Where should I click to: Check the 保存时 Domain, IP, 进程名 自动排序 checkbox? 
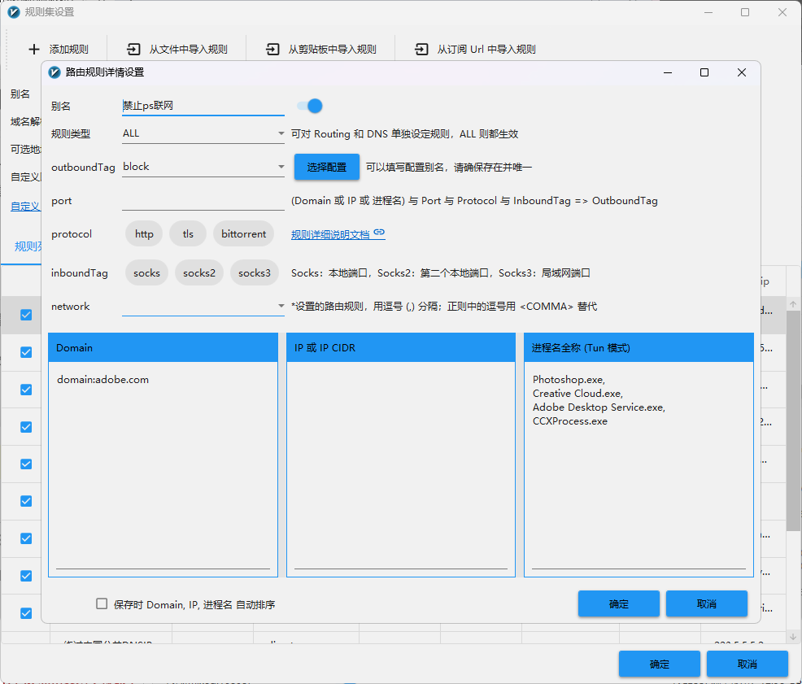click(102, 603)
